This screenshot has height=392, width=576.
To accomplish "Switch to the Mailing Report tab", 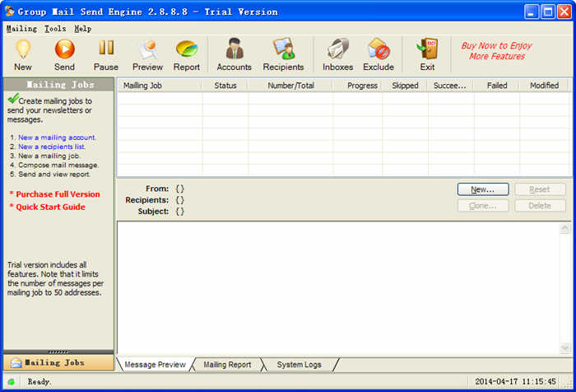I will (227, 365).
